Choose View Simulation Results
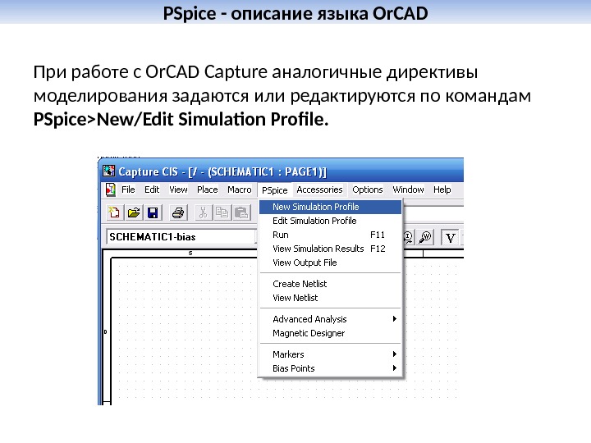This screenshot has width=591, height=443. (330, 249)
